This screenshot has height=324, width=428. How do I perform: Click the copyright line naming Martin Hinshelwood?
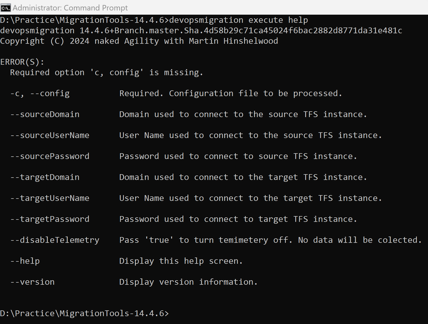139,41
